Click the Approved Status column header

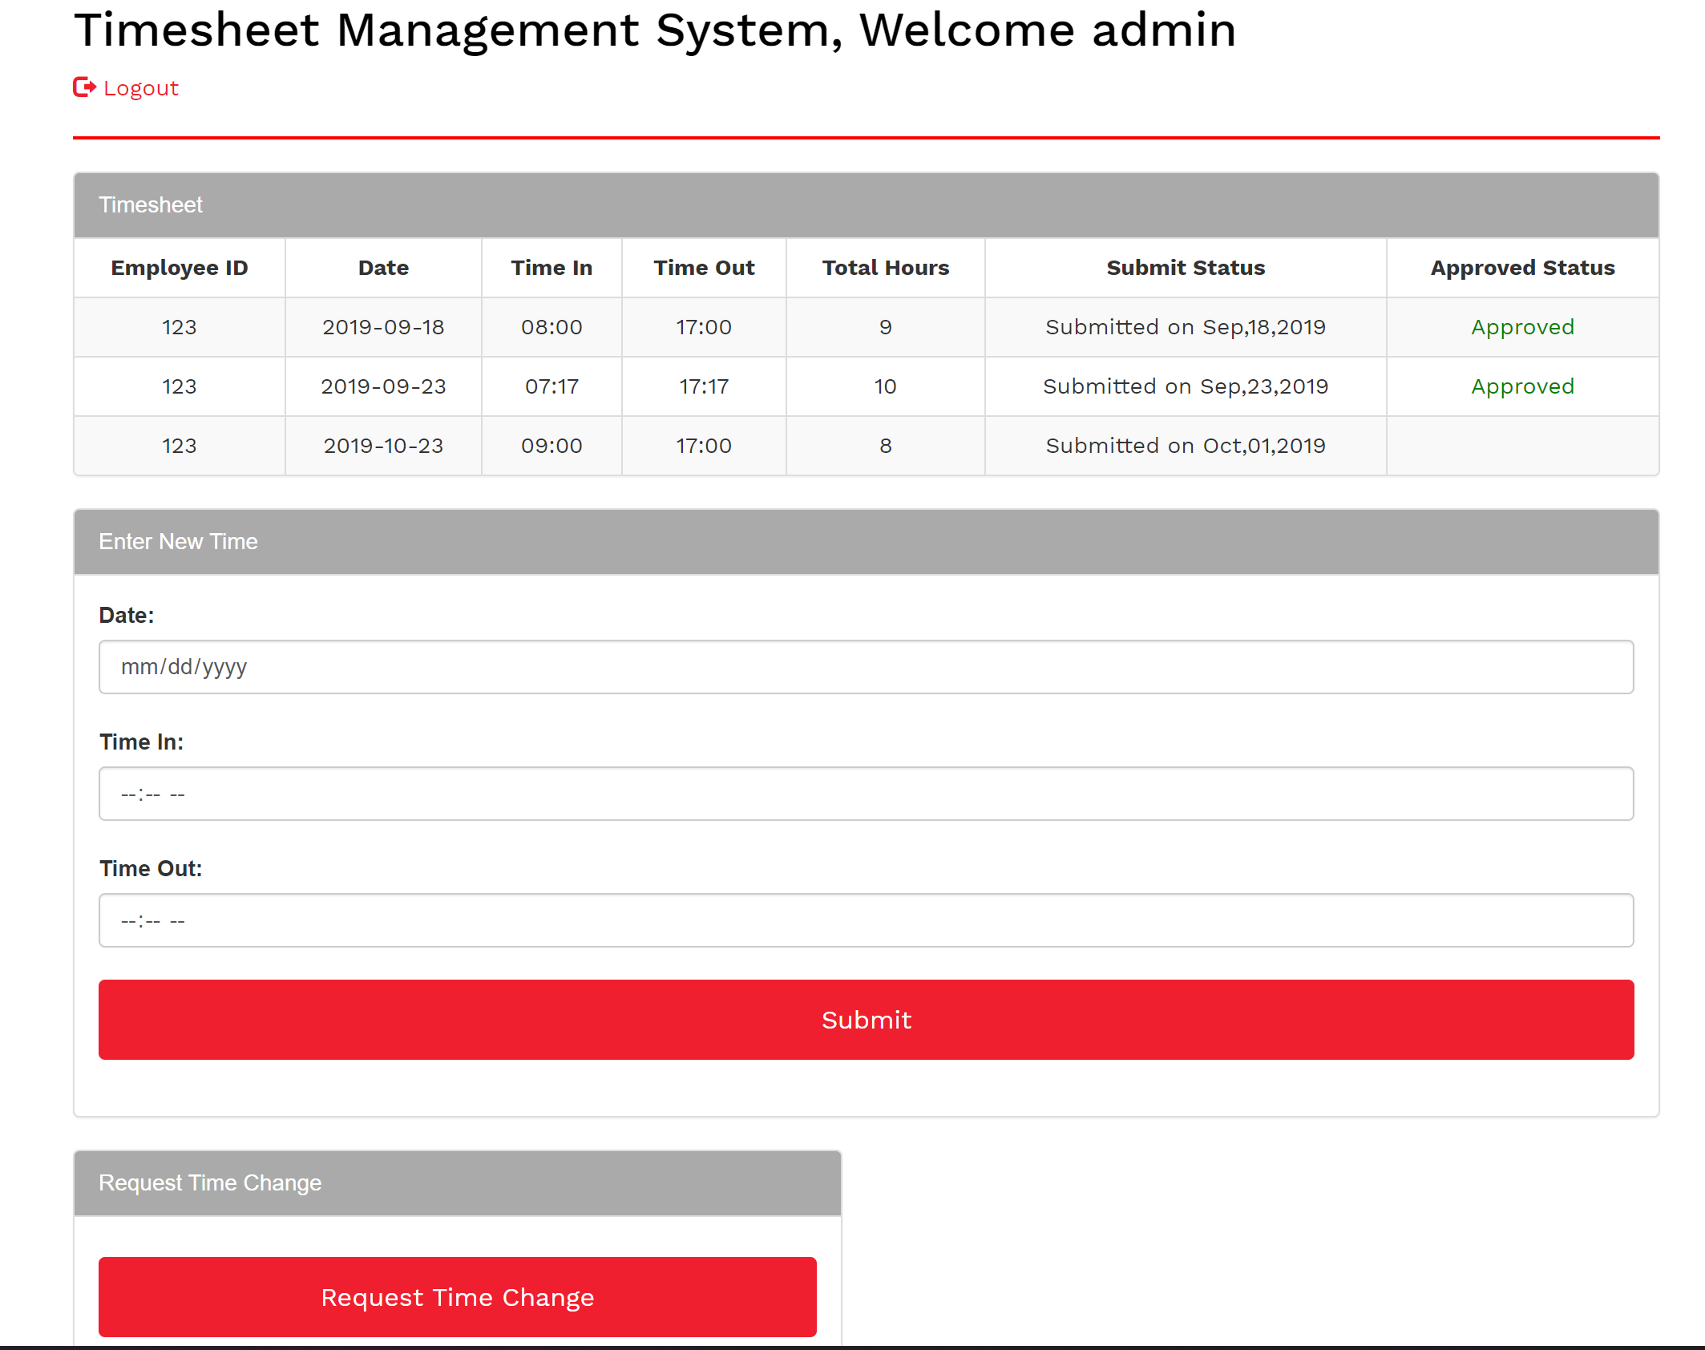[1521, 268]
